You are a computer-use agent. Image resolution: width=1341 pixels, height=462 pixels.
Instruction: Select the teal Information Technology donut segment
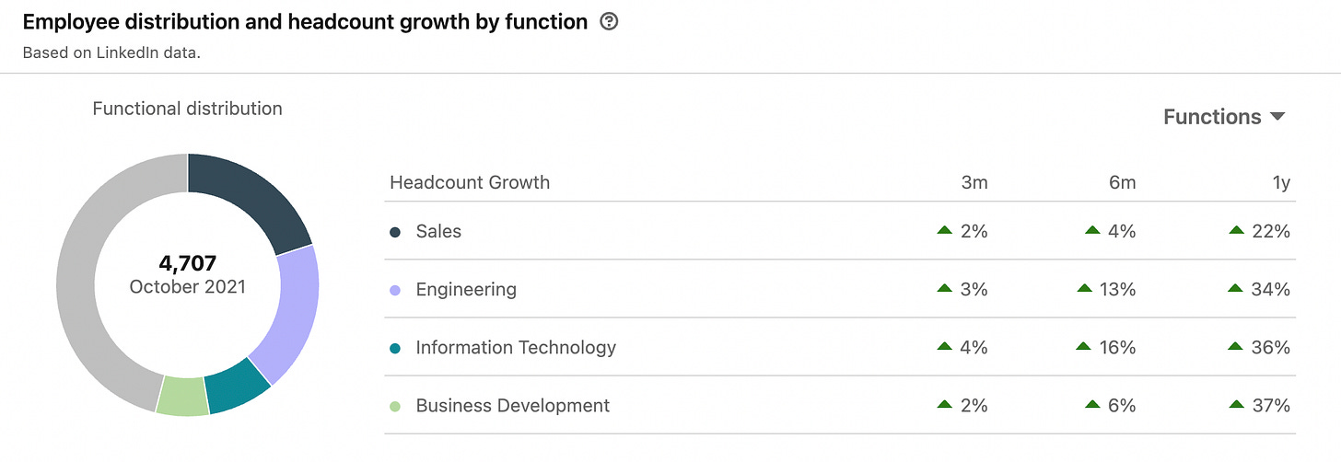[x=236, y=386]
